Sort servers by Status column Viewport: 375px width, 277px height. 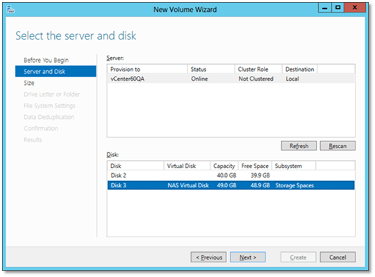coord(211,70)
